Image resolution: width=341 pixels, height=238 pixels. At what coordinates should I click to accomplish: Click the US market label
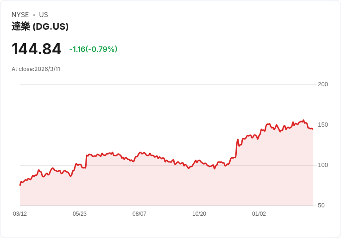tap(44, 15)
